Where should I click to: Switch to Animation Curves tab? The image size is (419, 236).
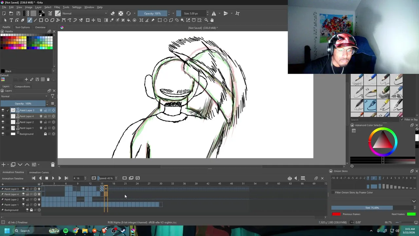pyautogui.click(x=39, y=172)
